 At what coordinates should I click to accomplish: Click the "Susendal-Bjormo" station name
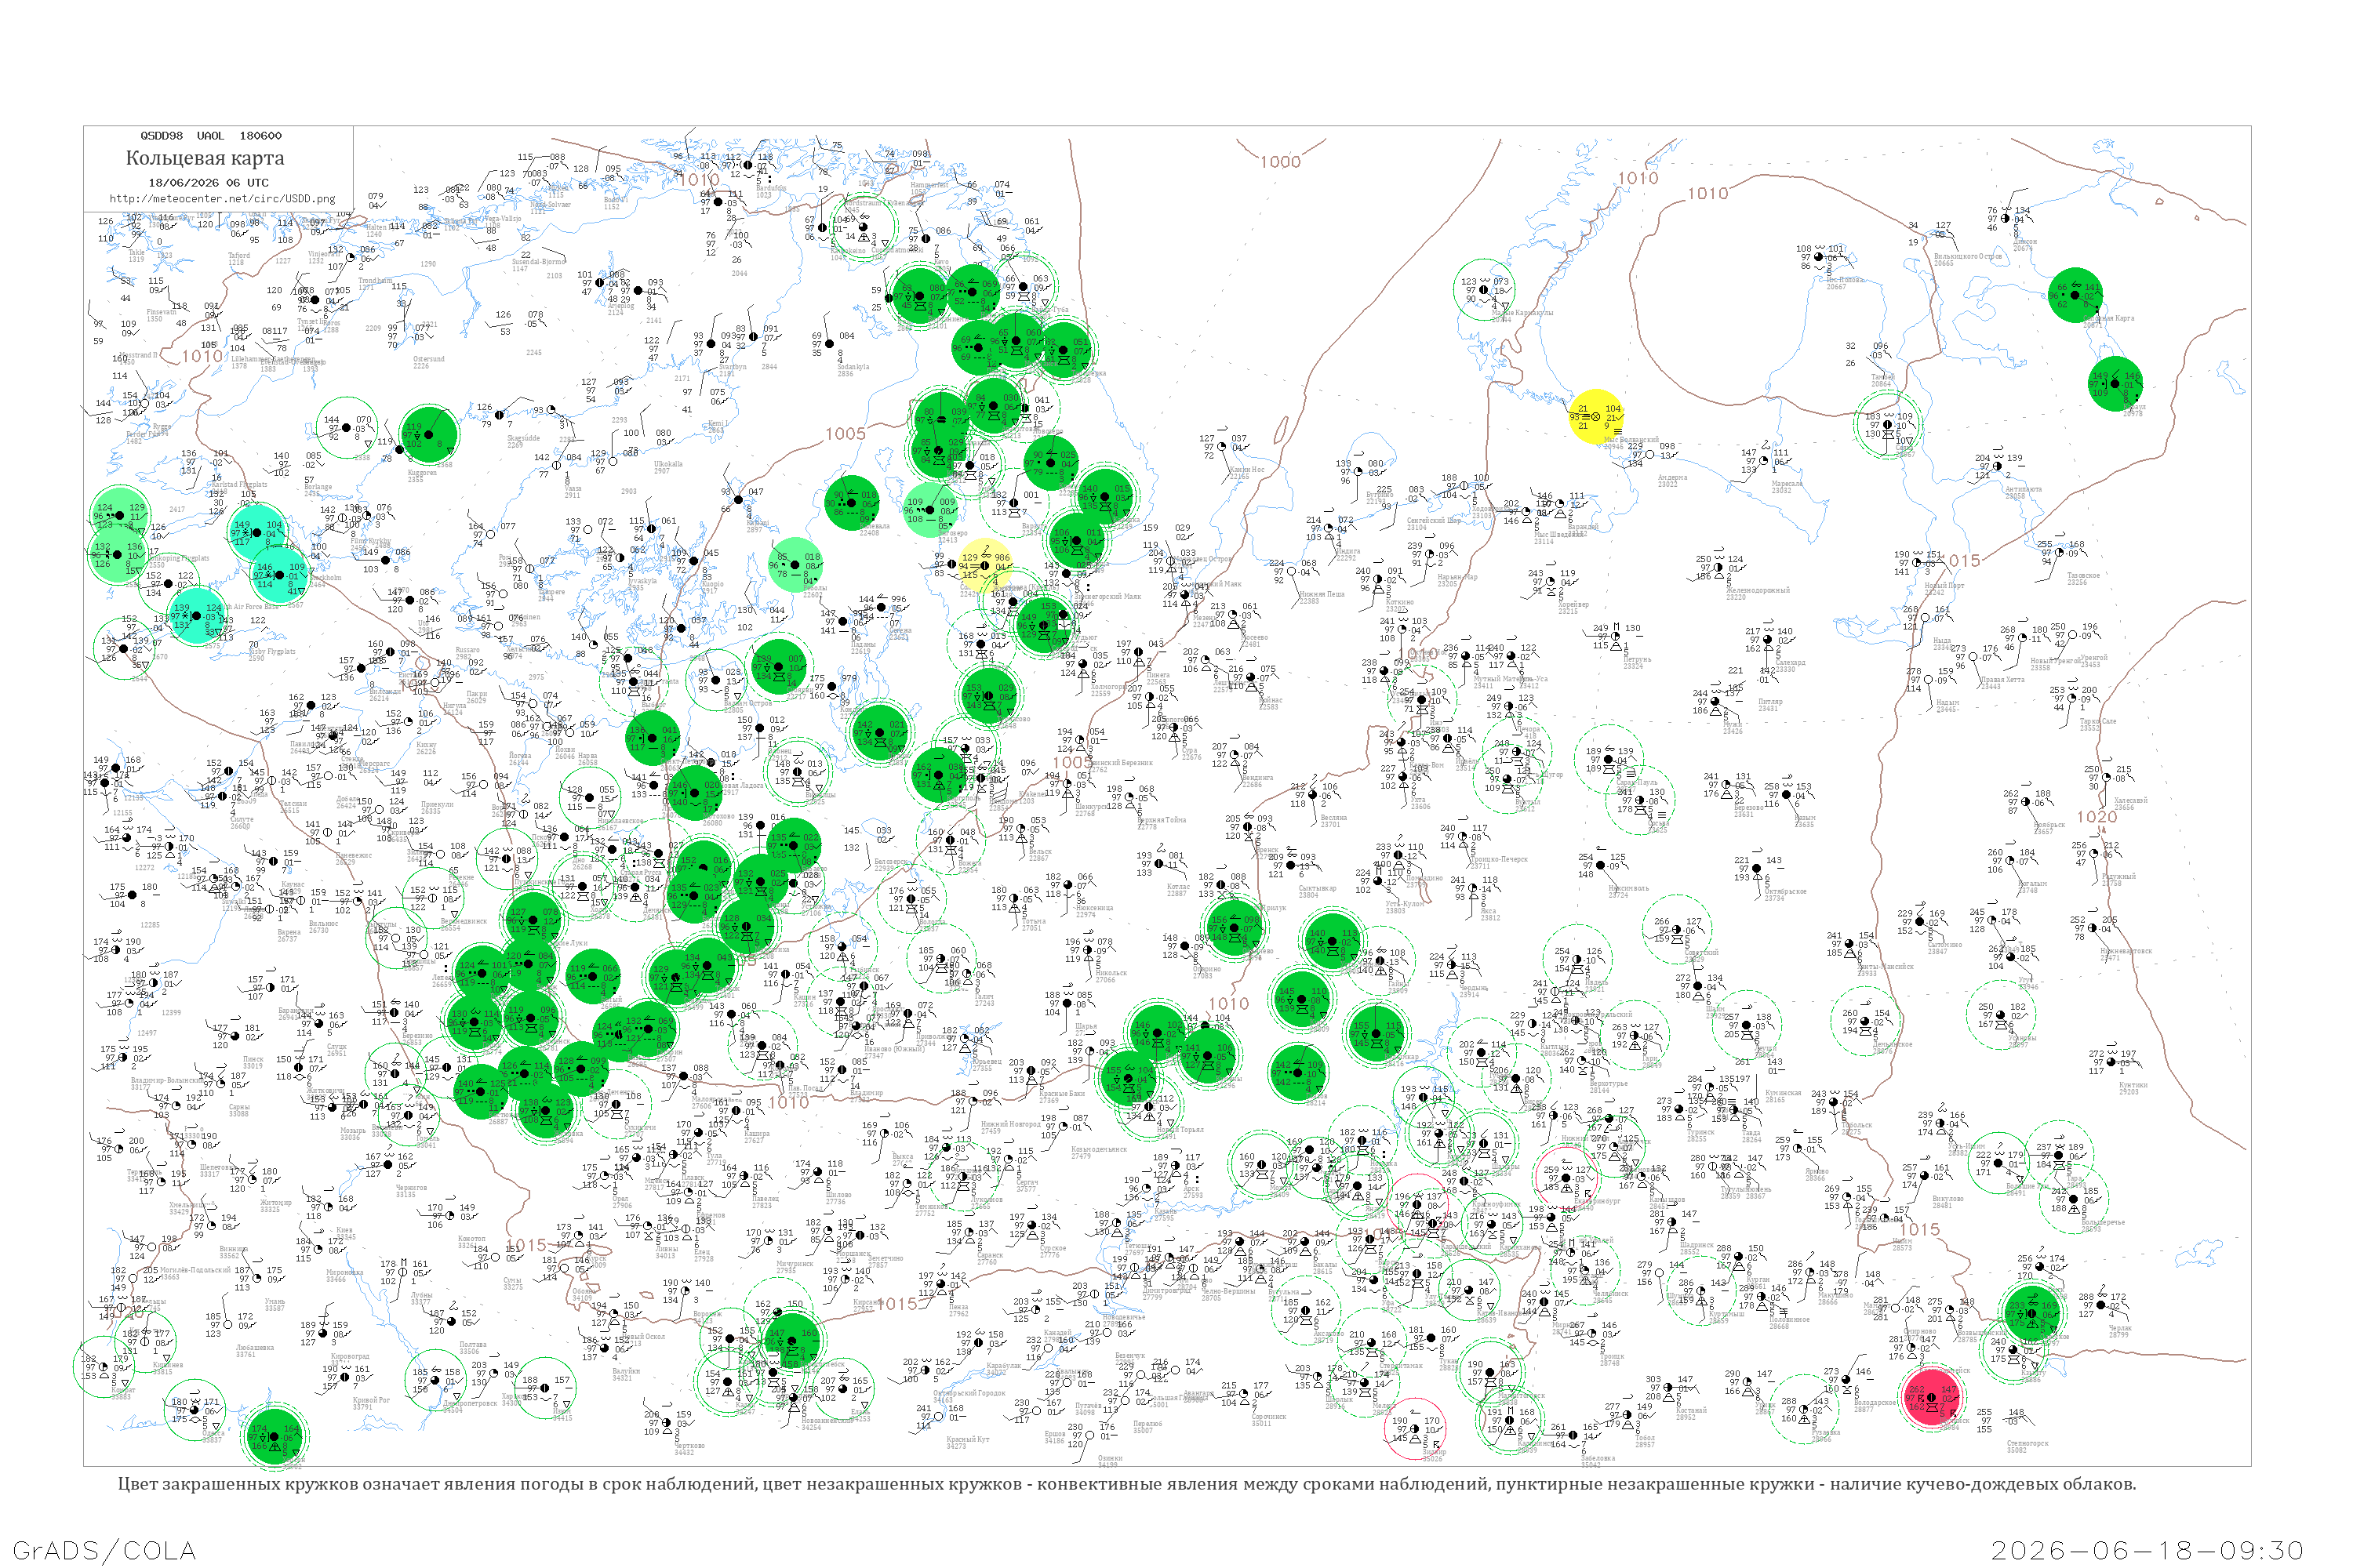tap(540, 262)
